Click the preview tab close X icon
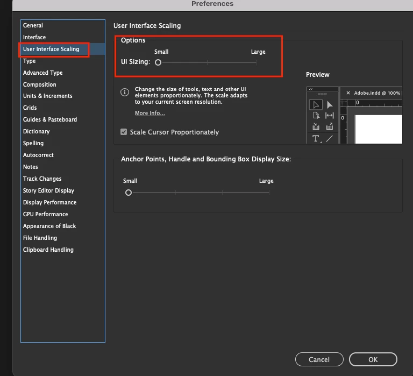Image resolution: width=413 pixels, height=376 pixels. (348, 93)
